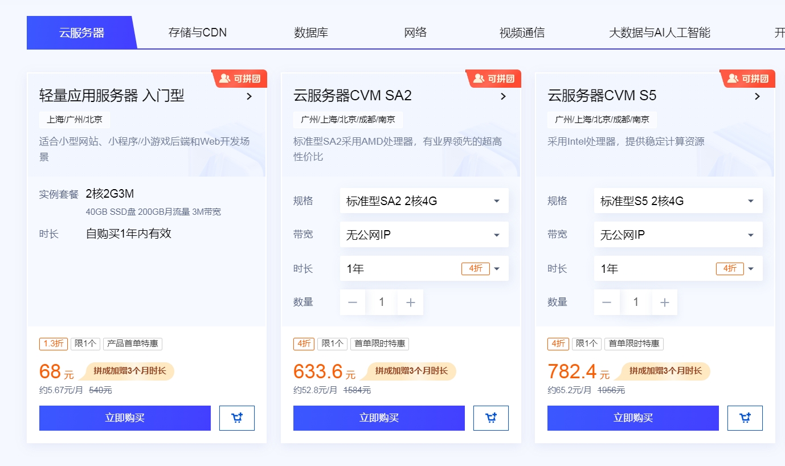
Task: Click the crossed-out 1956元 original price
Action: pos(611,391)
